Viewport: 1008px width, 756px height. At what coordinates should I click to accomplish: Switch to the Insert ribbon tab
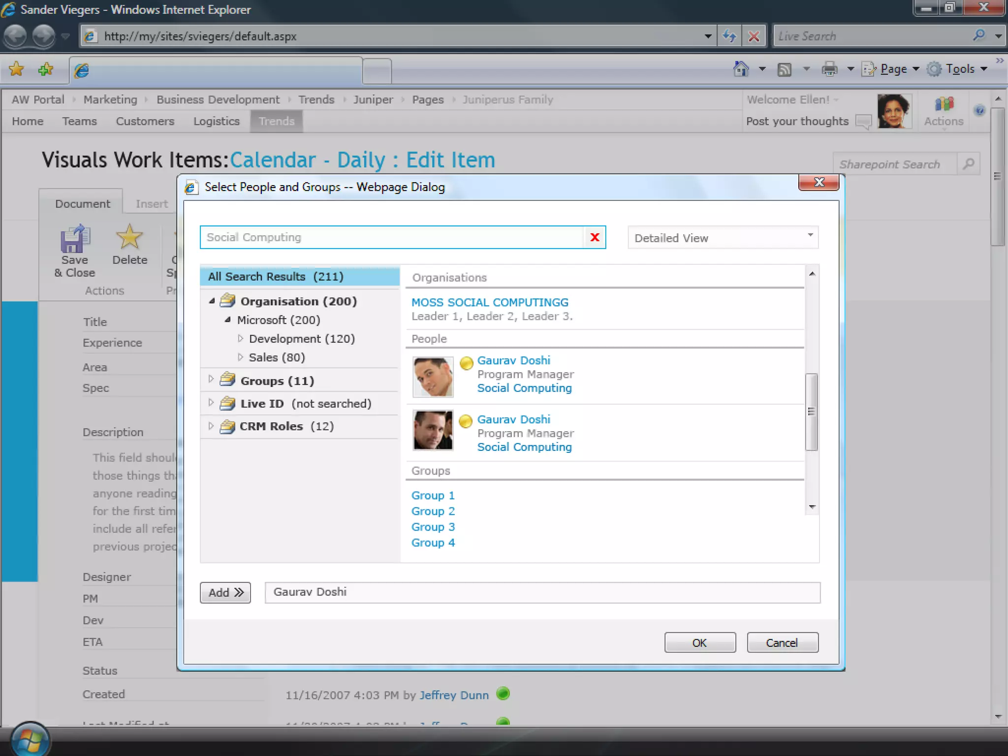pyautogui.click(x=152, y=204)
